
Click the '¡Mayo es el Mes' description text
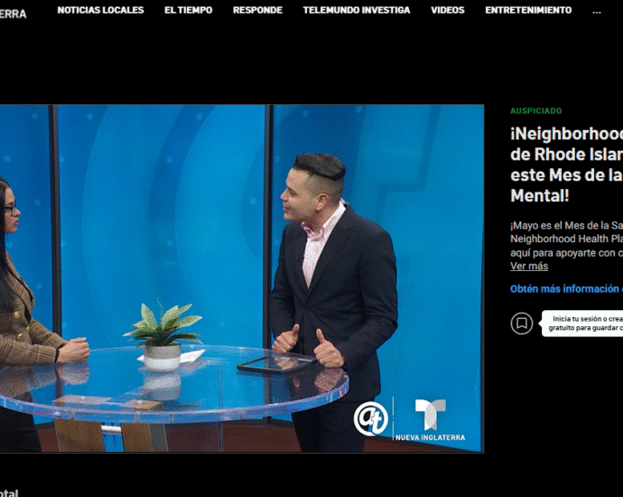567,239
